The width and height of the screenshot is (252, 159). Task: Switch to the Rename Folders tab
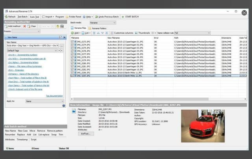point(97,28)
